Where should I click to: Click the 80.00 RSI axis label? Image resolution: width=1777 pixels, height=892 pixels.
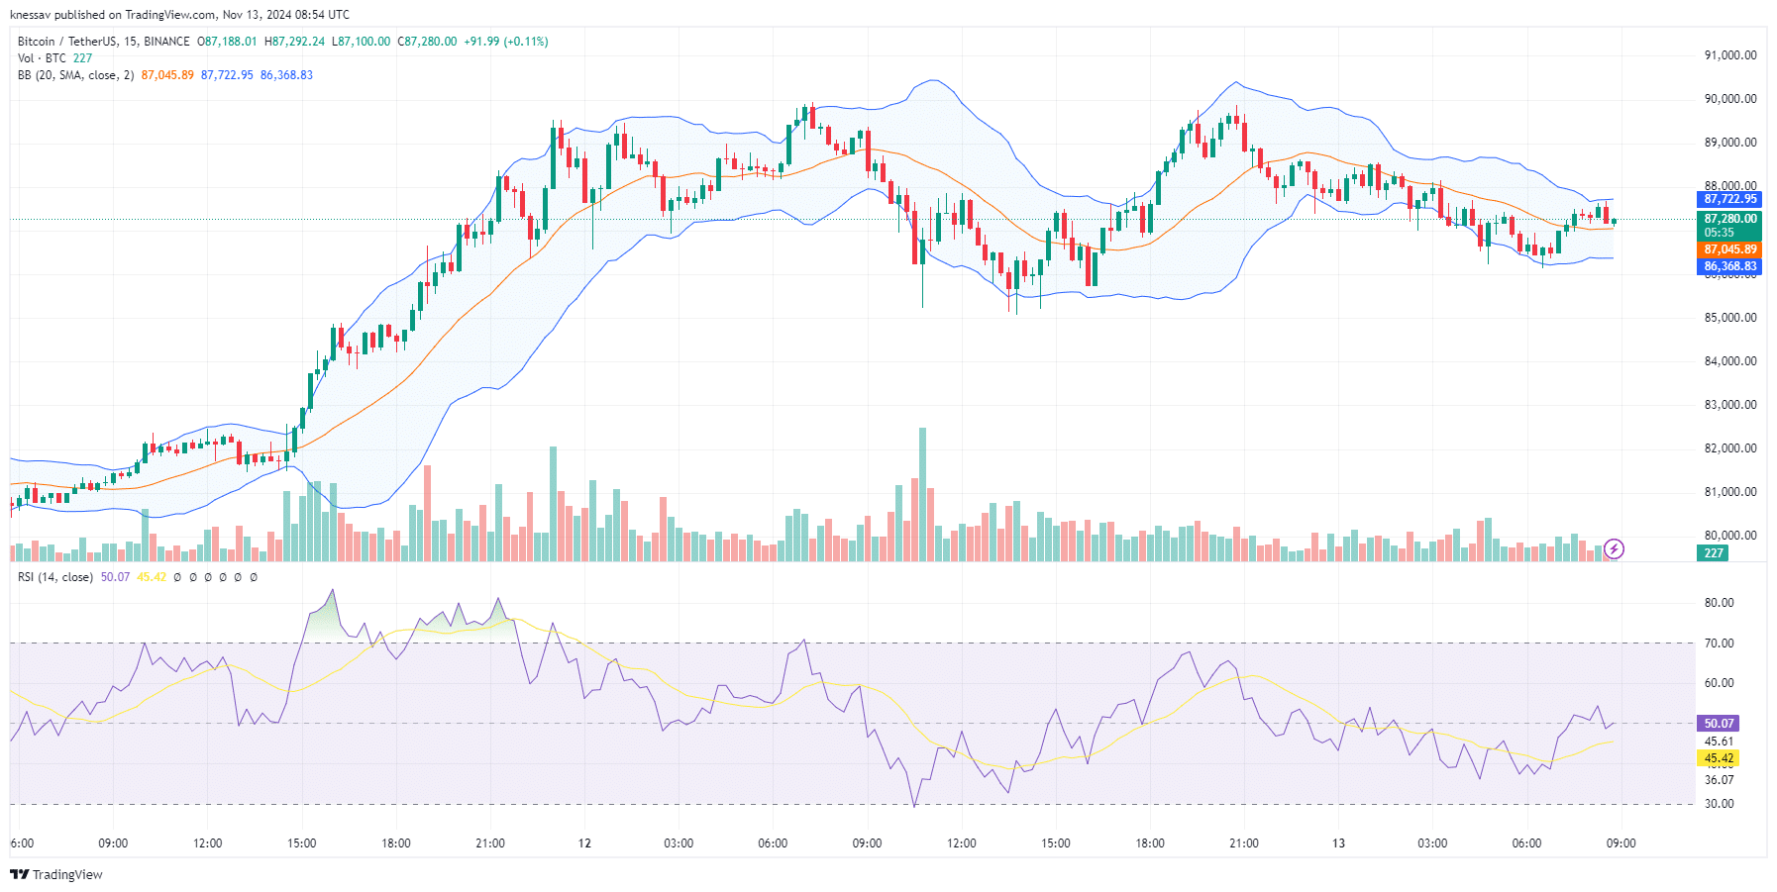[x=1719, y=603]
